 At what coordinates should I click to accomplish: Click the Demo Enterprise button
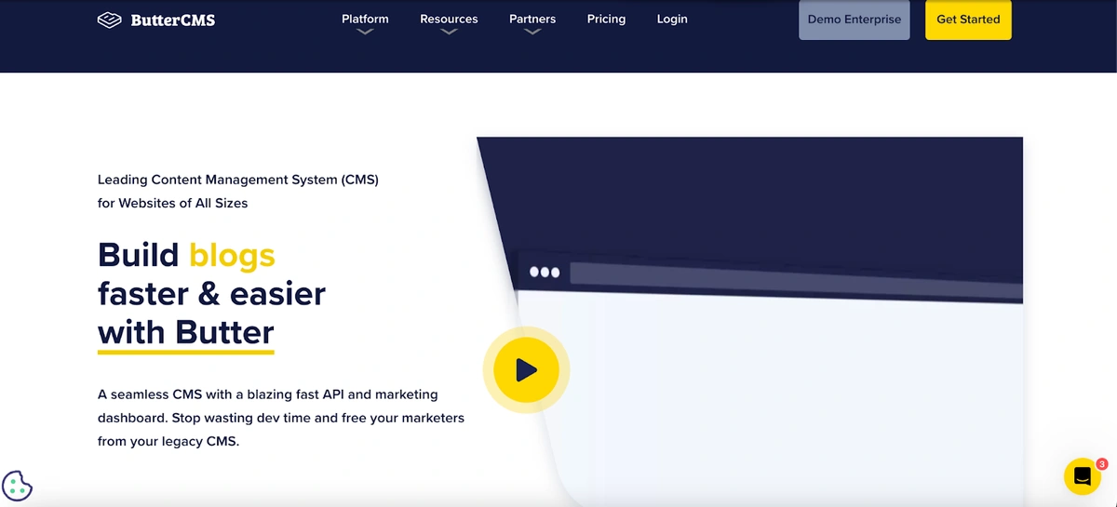pyautogui.click(x=855, y=20)
